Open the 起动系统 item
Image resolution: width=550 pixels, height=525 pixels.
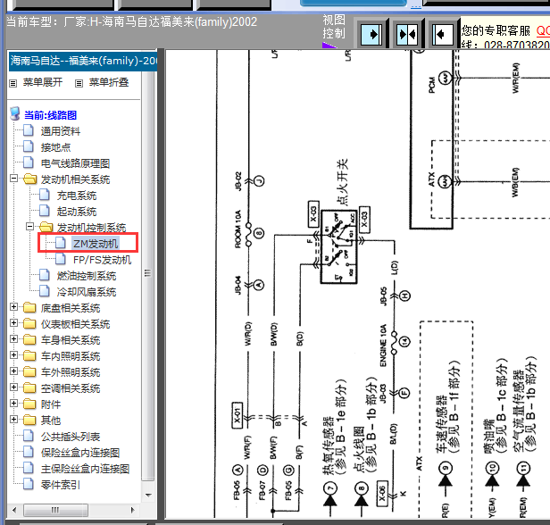77,212
